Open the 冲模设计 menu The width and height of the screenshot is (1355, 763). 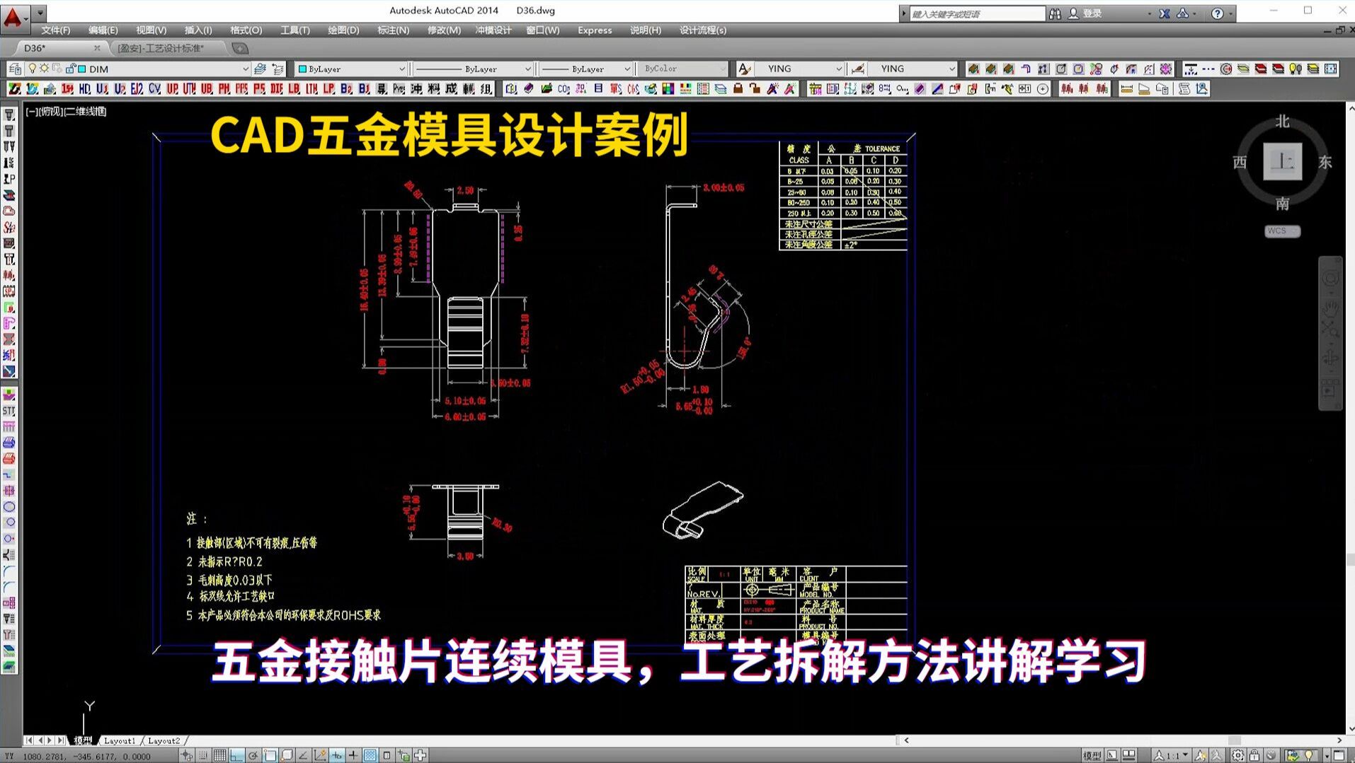493,30
